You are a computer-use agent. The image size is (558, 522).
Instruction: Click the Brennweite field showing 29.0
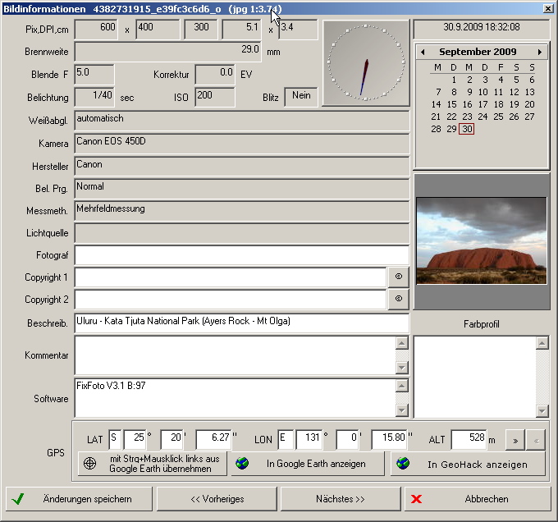pyautogui.click(x=168, y=52)
